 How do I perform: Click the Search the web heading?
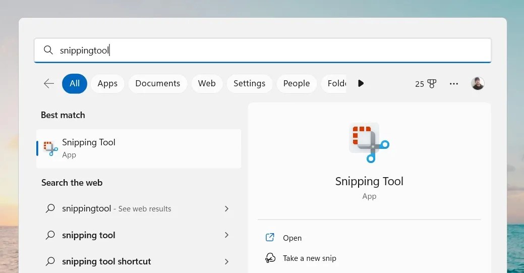pos(72,183)
